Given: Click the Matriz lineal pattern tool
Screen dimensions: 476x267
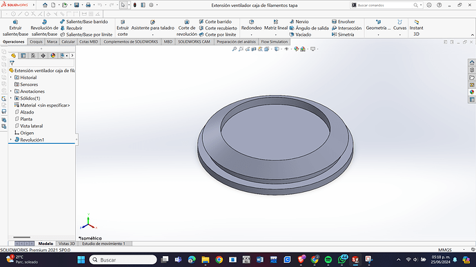Looking at the screenshot, I should (x=276, y=28).
